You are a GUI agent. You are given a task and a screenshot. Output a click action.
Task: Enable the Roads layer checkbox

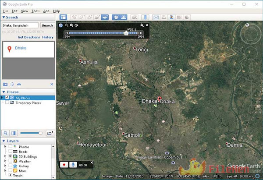tap(10, 151)
